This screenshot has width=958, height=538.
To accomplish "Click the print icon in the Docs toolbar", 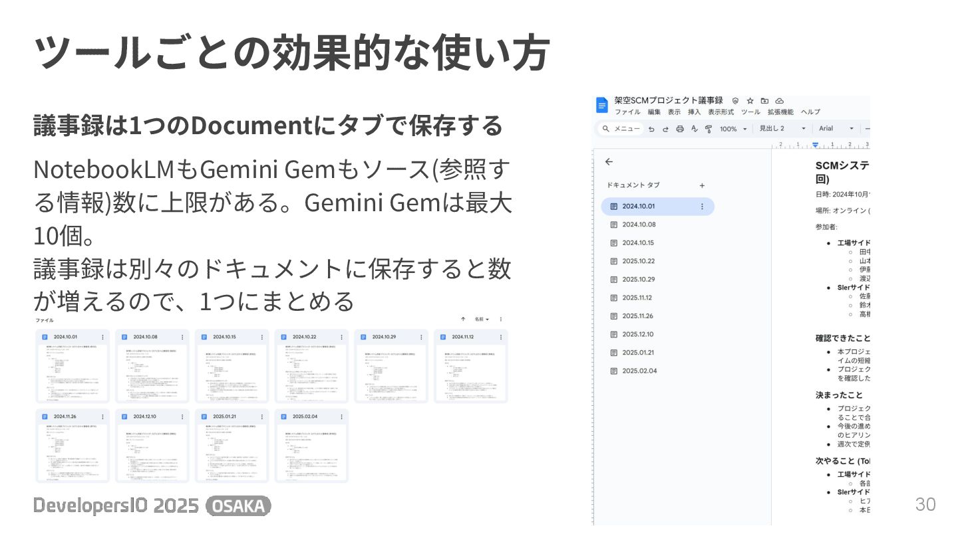I will [x=680, y=129].
